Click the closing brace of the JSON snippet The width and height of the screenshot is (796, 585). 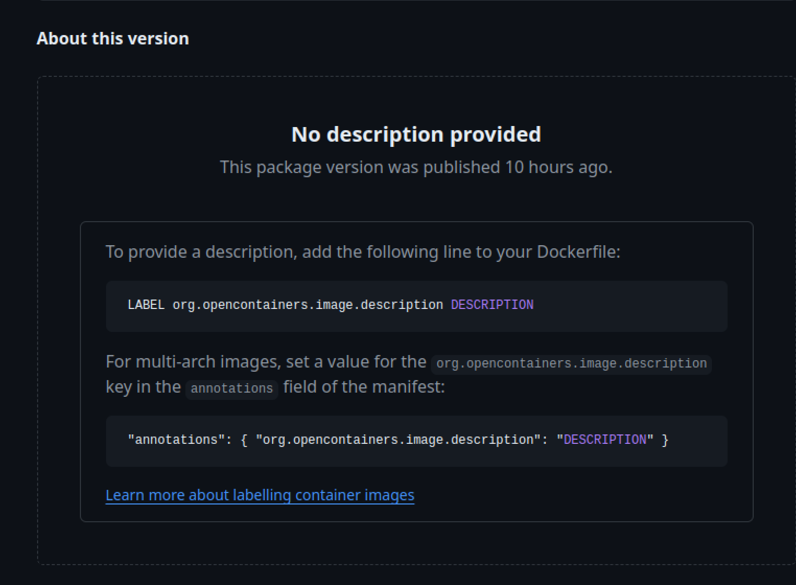(x=665, y=440)
